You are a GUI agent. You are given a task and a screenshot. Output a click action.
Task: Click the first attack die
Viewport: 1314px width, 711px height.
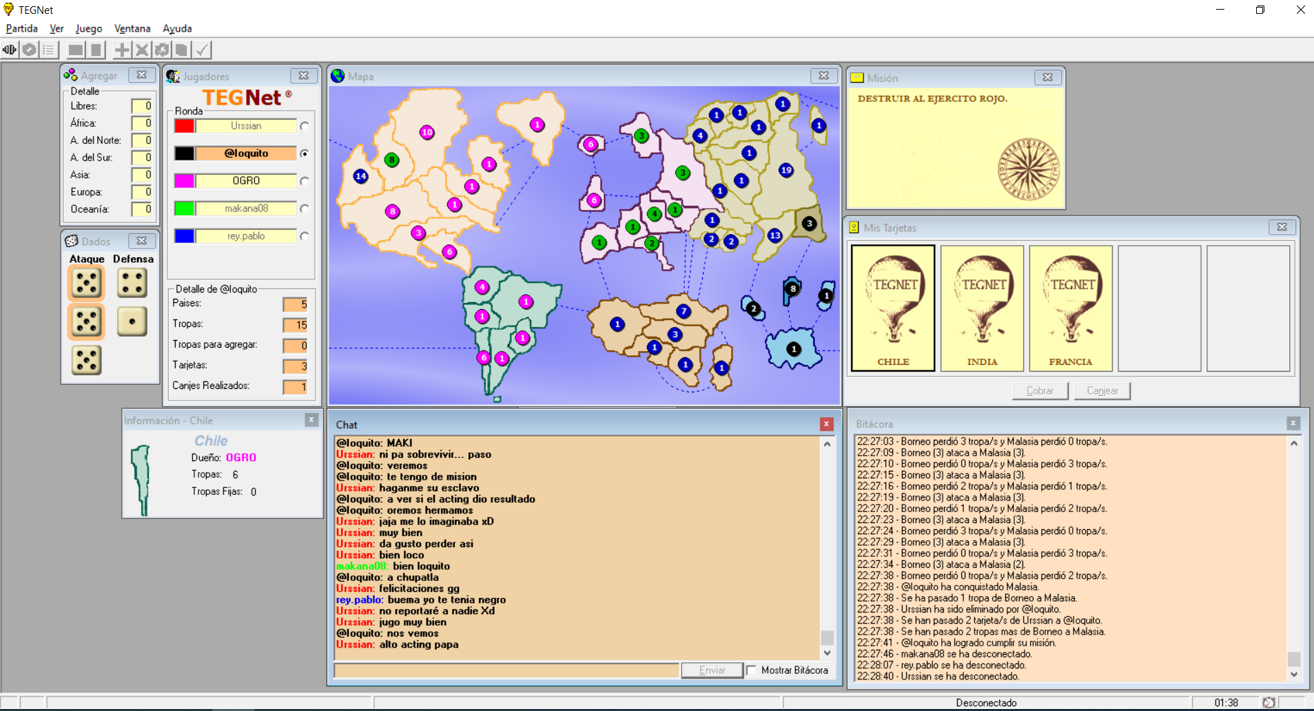pos(86,283)
